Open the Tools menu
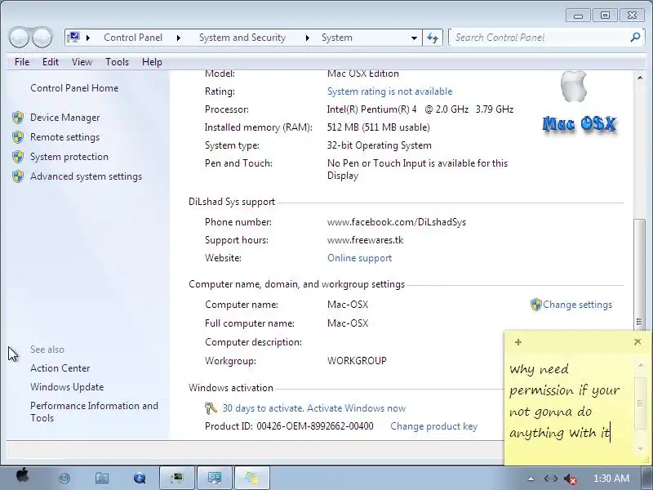Viewport: 653px width, 490px height. tap(117, 62)
